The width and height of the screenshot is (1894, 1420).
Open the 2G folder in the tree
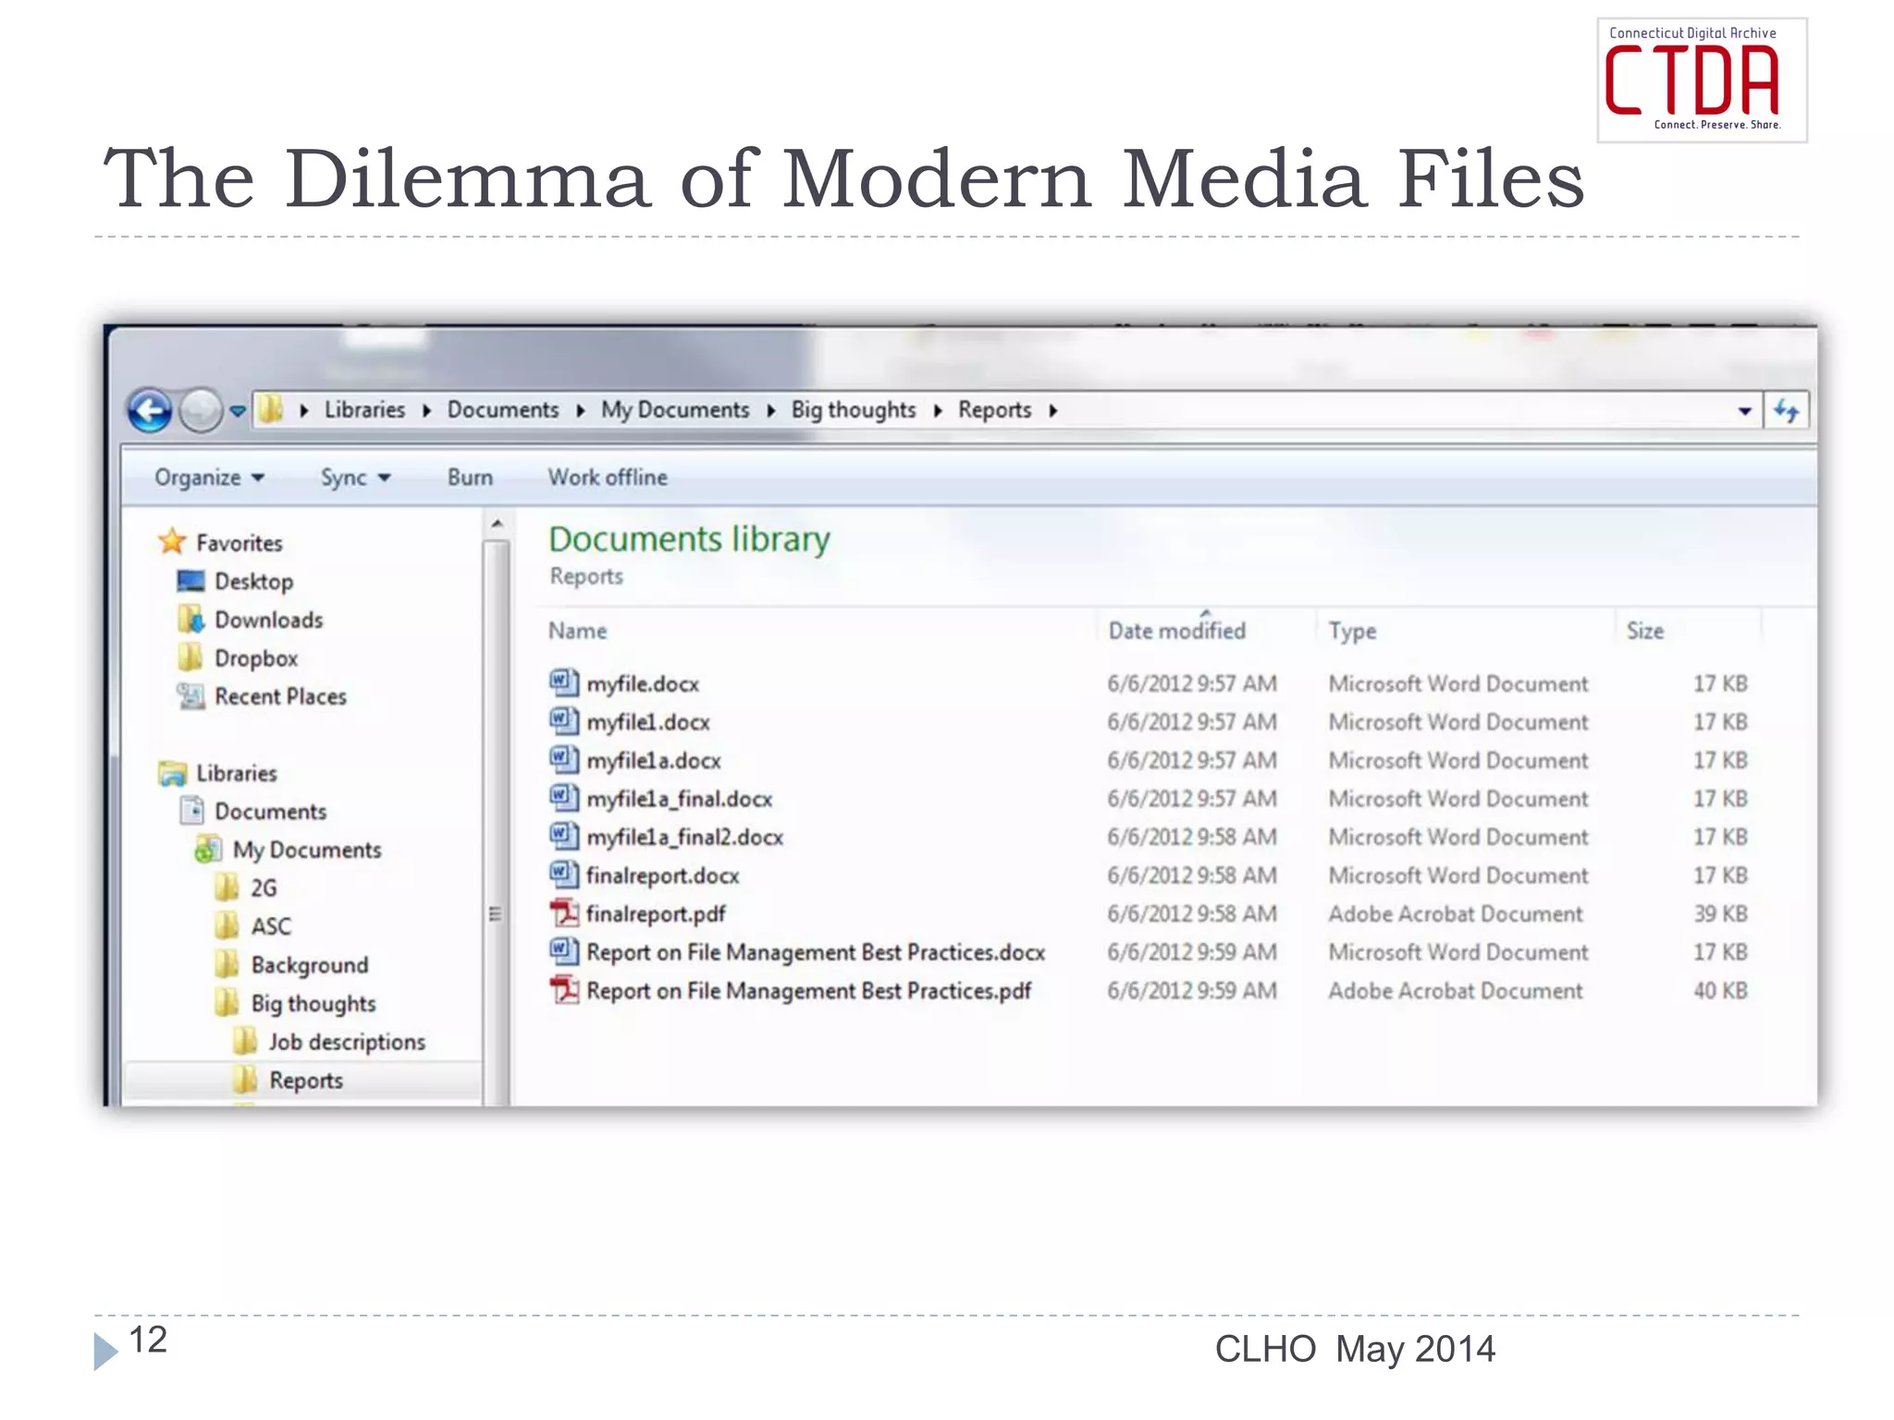pyautogui.click(x=264, y=888)
